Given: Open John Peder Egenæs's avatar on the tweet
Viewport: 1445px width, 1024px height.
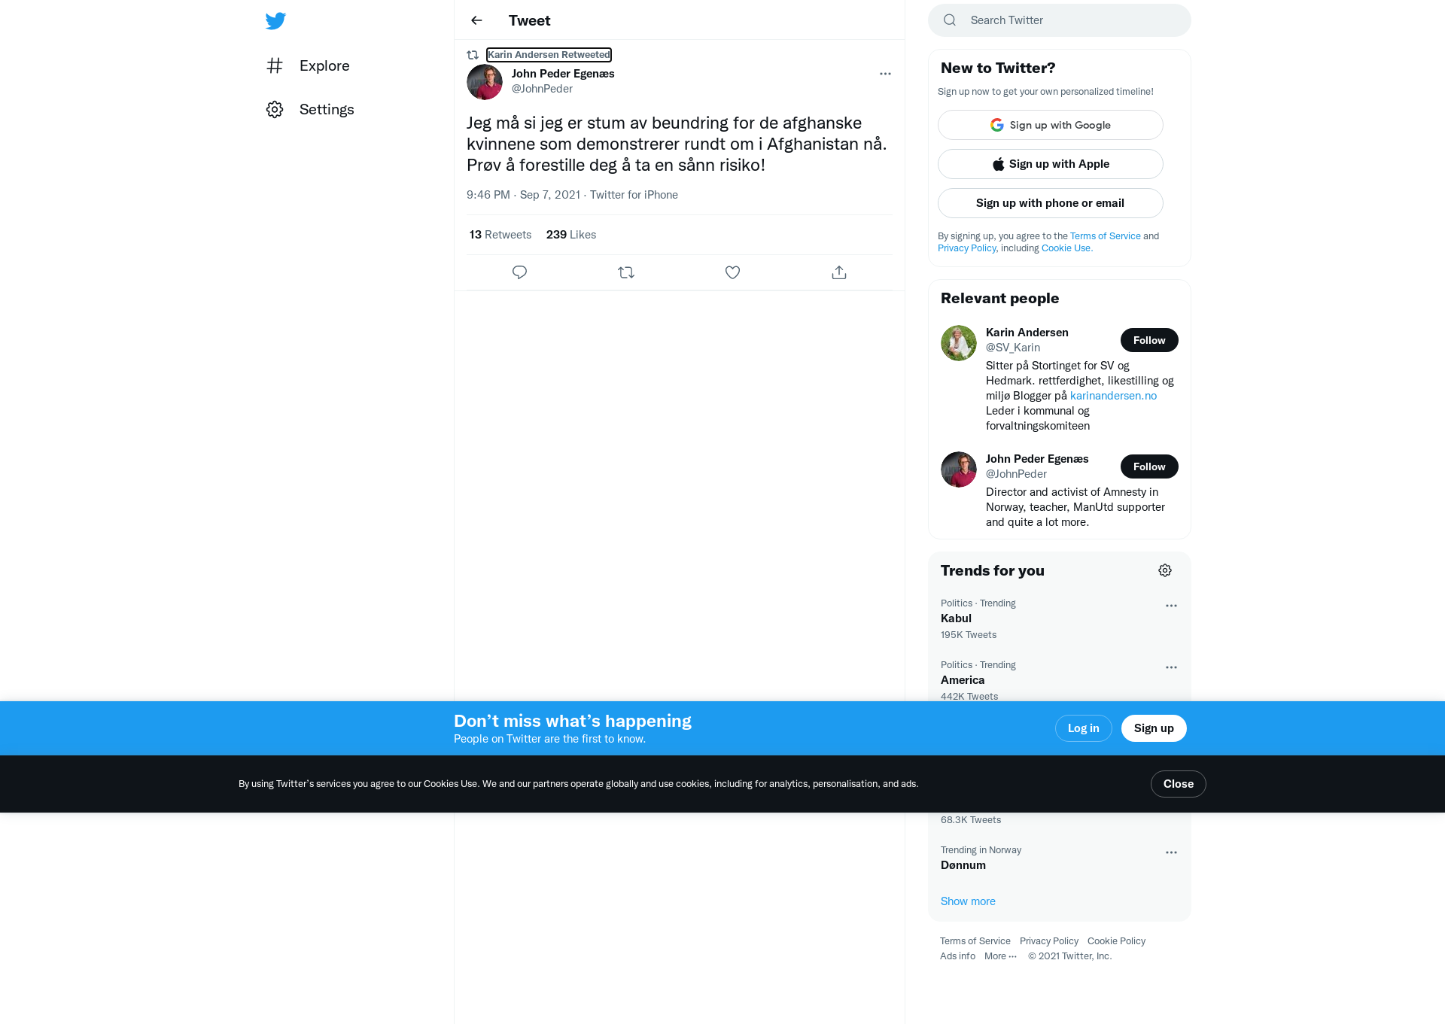Looking at the screenshot, I should (485, 82).
